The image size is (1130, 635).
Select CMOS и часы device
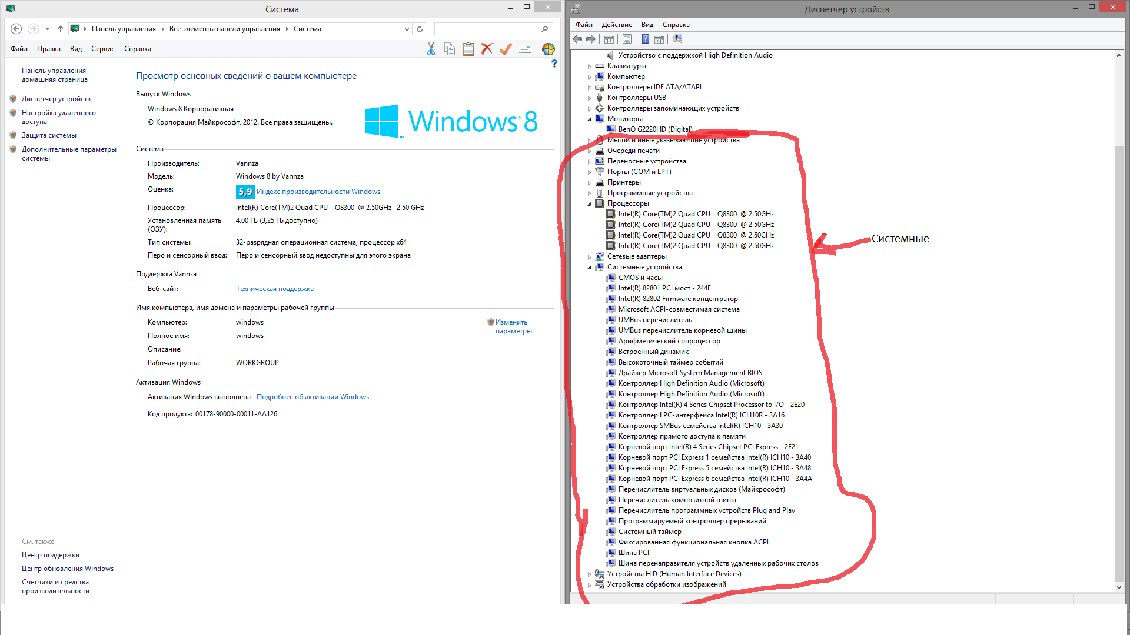pos(640,278)
